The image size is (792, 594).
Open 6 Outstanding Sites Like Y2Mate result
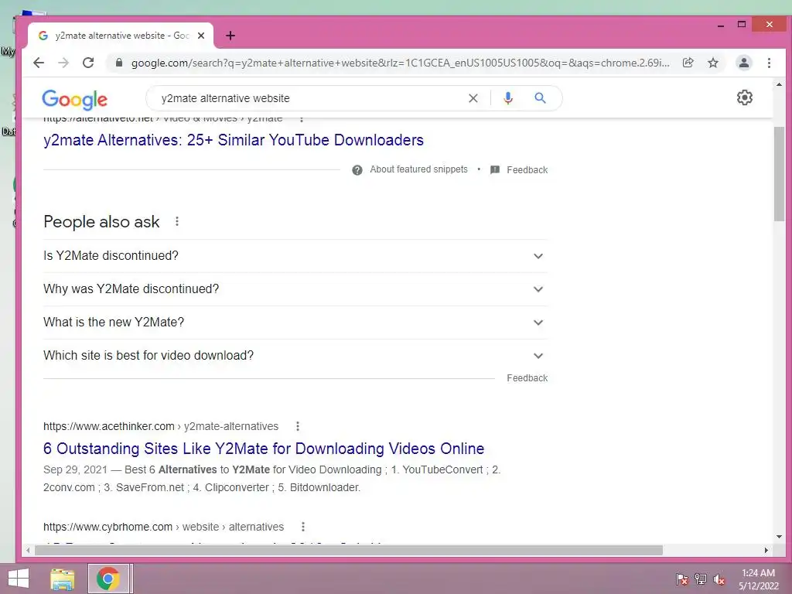pos(264,449)
